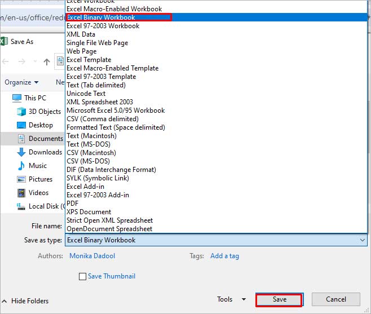Image resolution: width=371 pixels, height=314 pixels.
Task: Choose Excel Template format
Action: pos(217,60)
